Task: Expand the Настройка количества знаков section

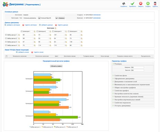Action: (x=132, y=94)
